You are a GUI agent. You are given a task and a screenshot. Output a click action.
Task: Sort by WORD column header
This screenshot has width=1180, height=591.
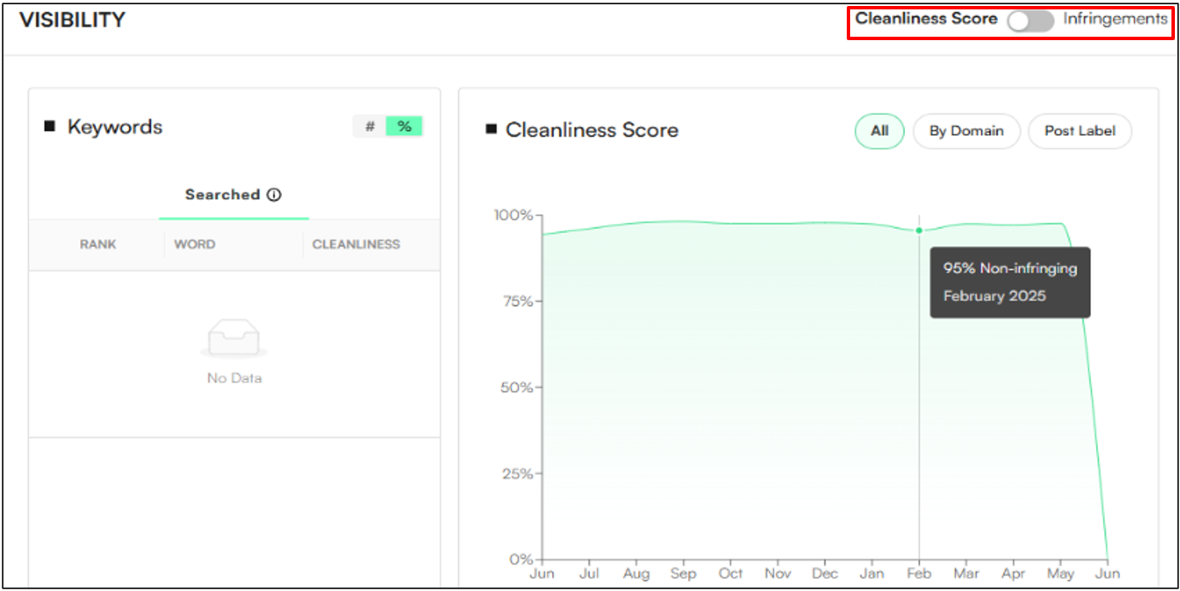[195, 244]
